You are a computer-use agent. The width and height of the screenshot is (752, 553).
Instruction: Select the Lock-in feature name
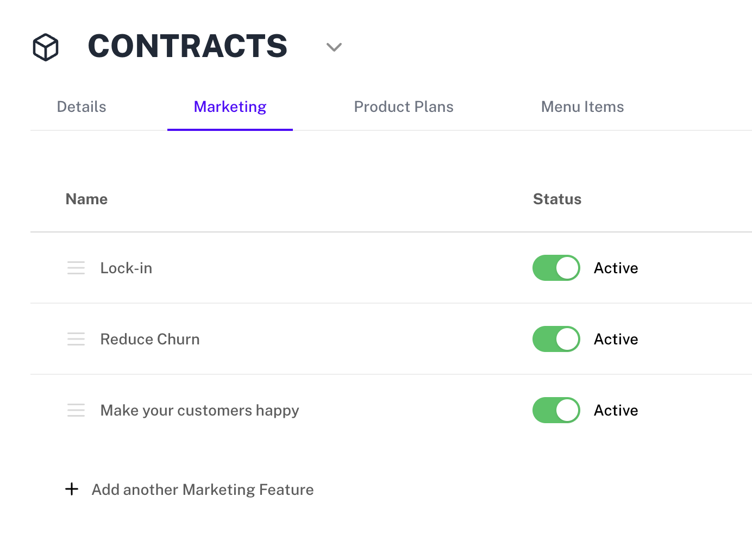pyautogui.click(x=126, y=268)
